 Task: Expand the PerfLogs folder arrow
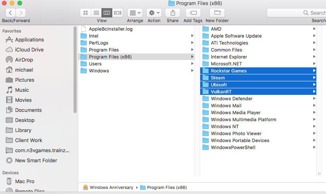pyautogui.click(x=192, y=43)
